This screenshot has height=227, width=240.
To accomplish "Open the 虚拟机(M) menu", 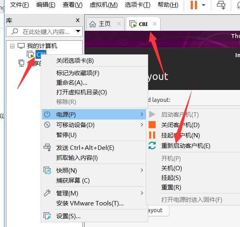I will (x=103, y=5).
